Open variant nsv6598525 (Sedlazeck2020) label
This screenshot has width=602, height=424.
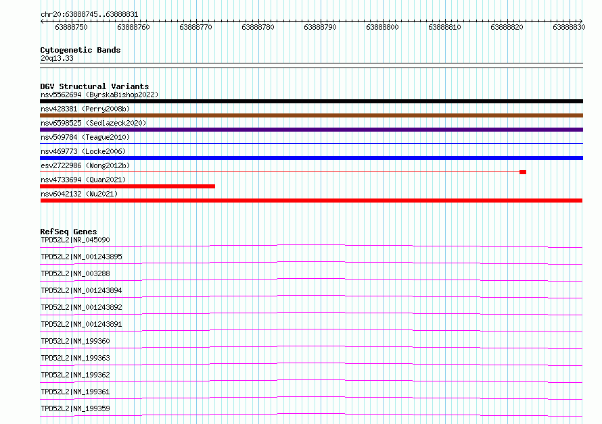coord(93,123)
